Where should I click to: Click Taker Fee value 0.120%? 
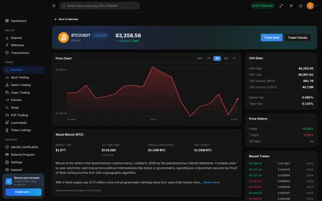[x=307, y=104]
